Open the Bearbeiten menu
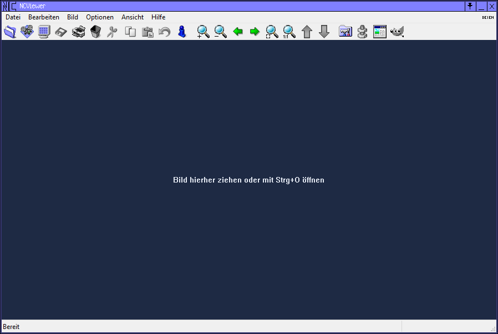This screenshot has height=334, width=498. click(x=44, y=17)
